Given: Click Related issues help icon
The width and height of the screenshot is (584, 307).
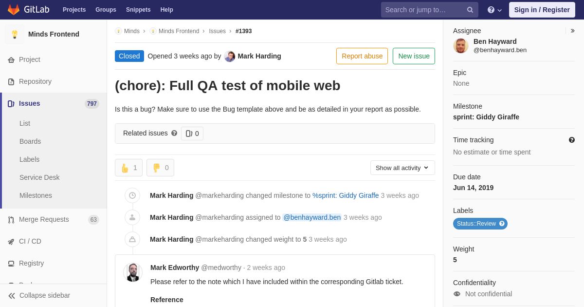Looking at the screenshot, I should pyautogui.click(x=174, y=133).
